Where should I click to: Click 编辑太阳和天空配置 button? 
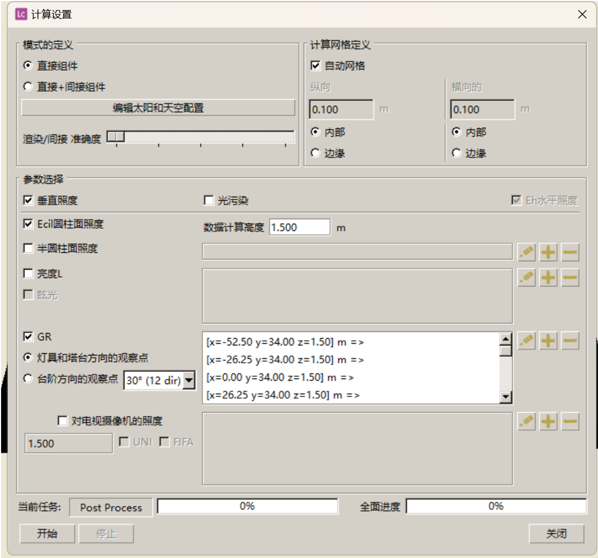tap(158, 108)
